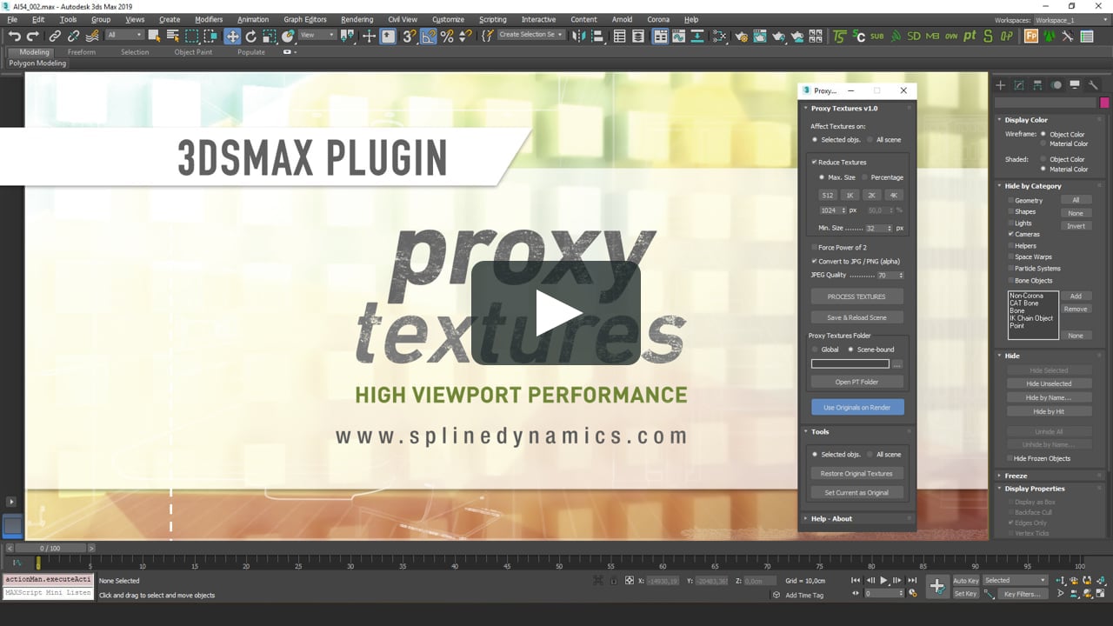This screenshot has height=626, width=1113.
Task: Click the 0 / 100 time slider handle
Action: [50, 548]
